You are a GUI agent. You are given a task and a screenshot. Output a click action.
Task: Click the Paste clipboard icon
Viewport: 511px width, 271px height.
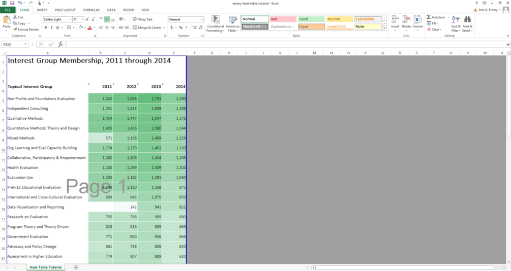(x=7, y=20)
